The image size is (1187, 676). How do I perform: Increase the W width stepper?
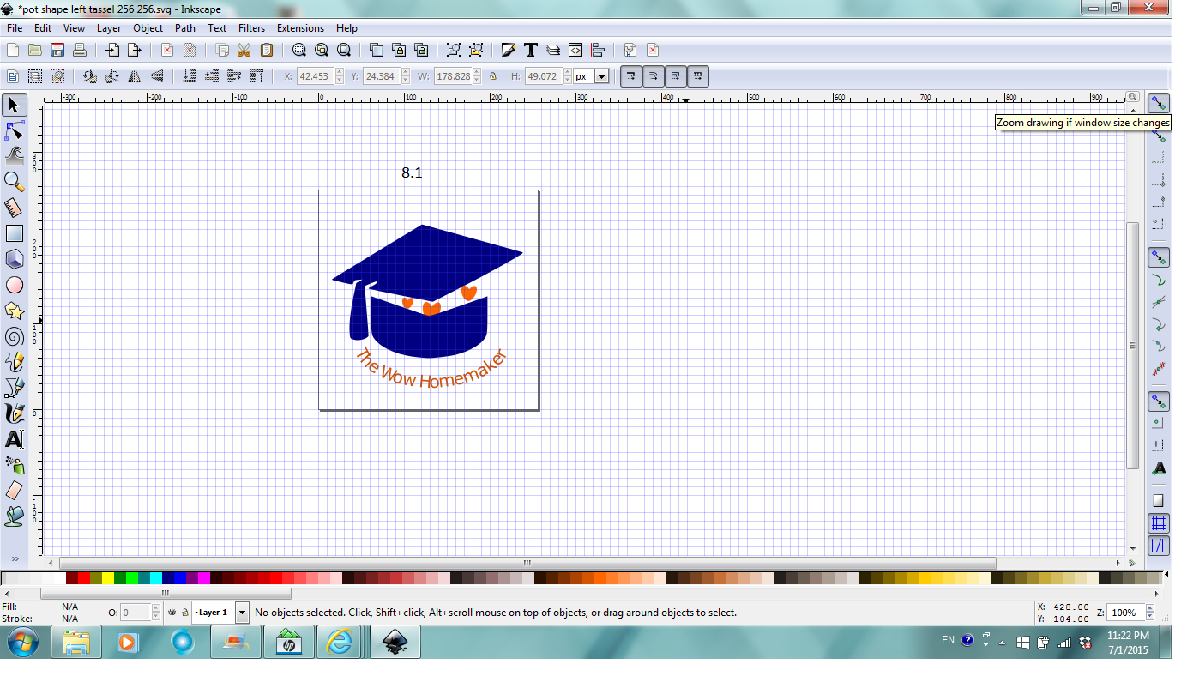coord(477,73)
